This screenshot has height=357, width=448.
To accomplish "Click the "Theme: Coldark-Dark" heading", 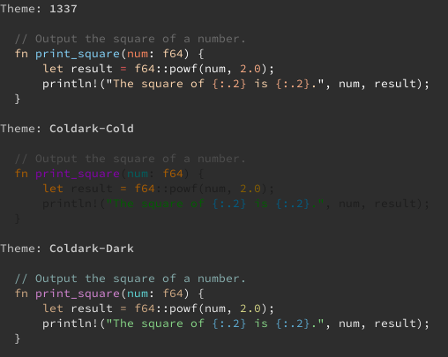I will pyautogui.click(x=67, y=249).
